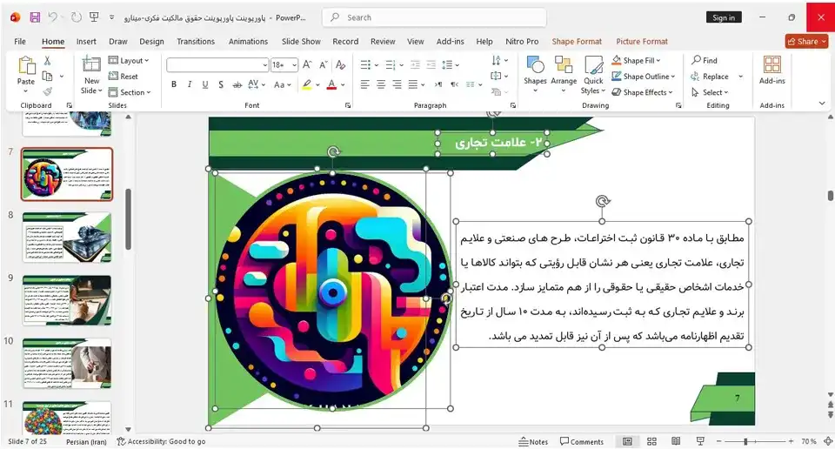Click the Find button
The image size is (835, 449).
pyautogui.click(x=705, y=60)
